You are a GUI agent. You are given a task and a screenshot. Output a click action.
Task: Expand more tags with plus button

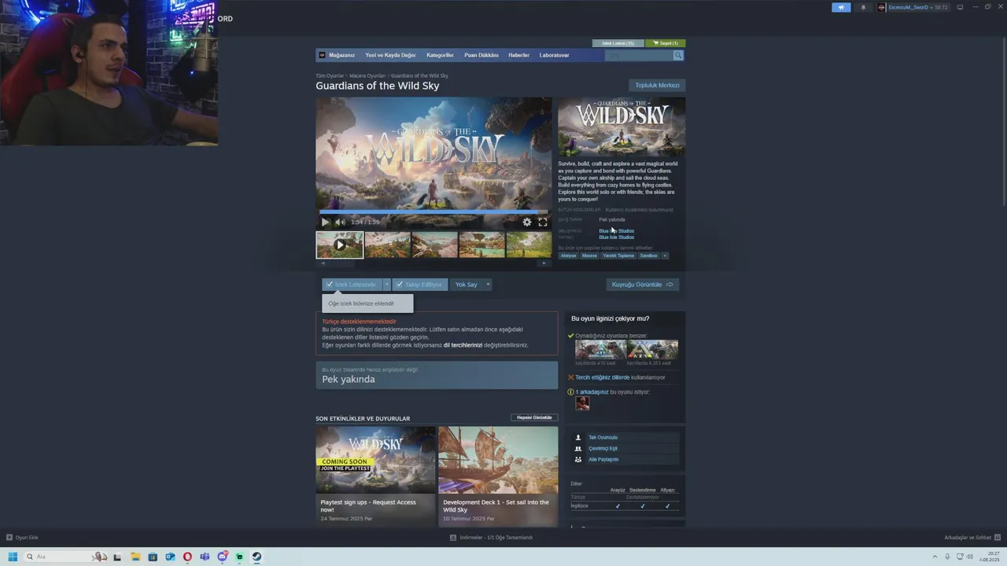point(665,255)
